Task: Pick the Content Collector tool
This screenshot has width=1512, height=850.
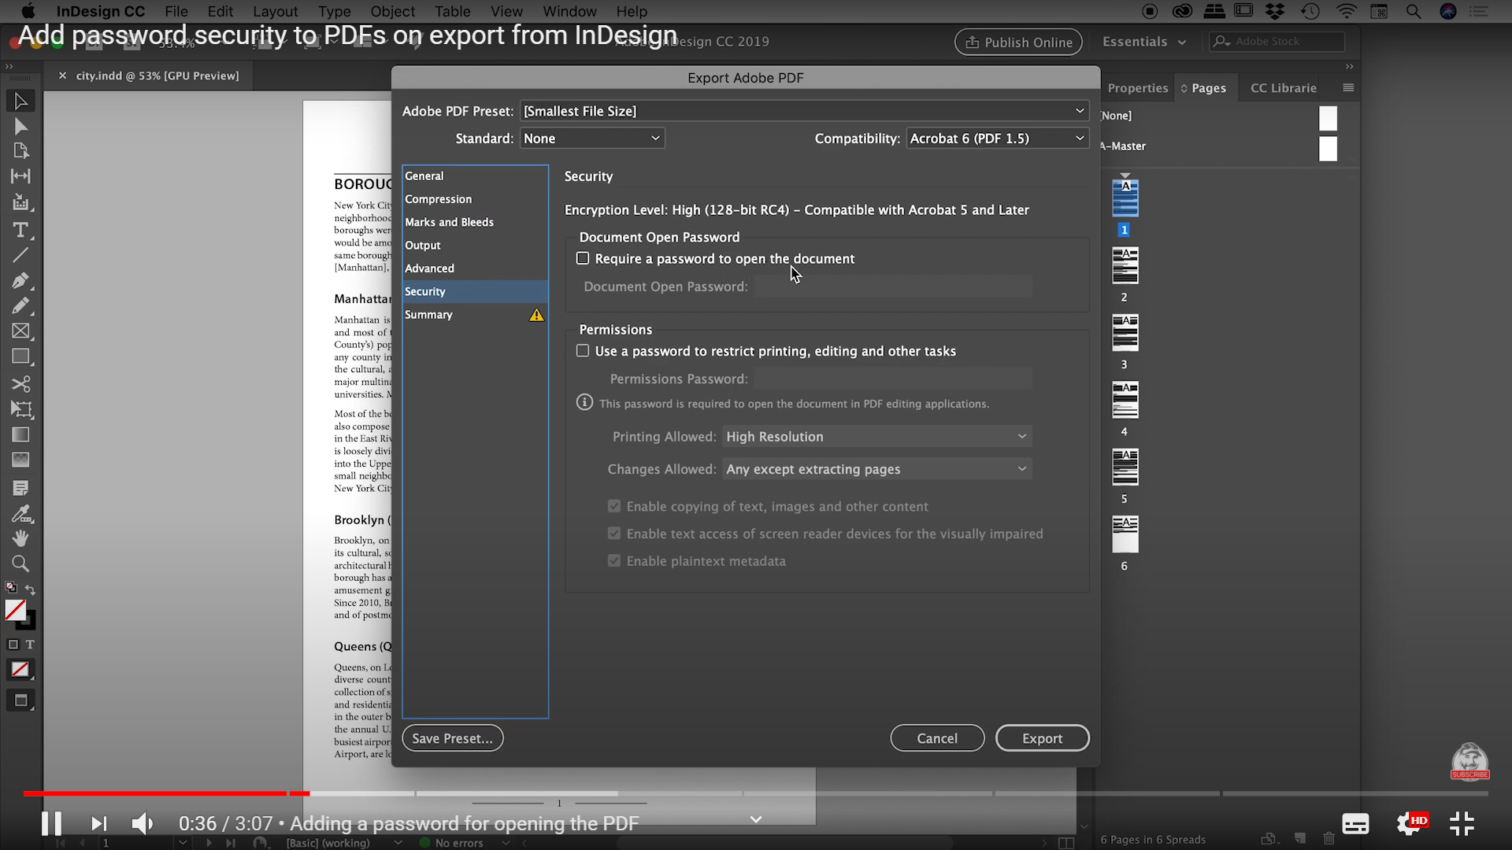Action: (x=20, y=202)
